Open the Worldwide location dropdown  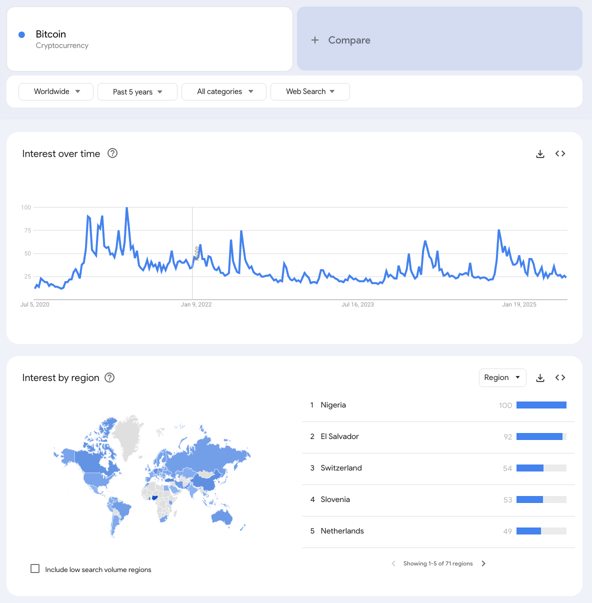(56, 91)
